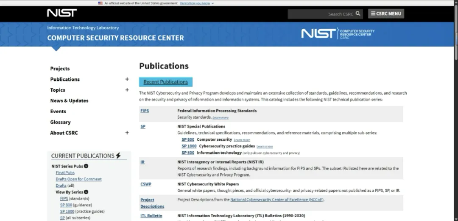Click Computer Security Resource Center title
Screen dimensions: 458x221
coord(115,38)
